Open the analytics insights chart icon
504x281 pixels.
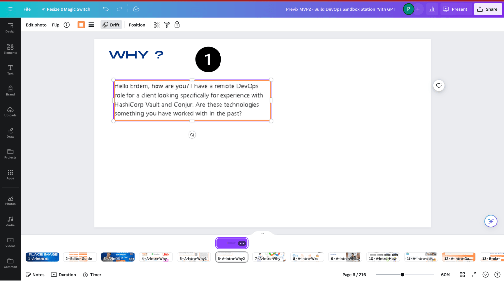pyautogui.click(x=432, y=9)
